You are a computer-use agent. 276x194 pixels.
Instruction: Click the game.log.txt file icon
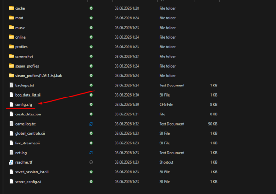point(11,124)
